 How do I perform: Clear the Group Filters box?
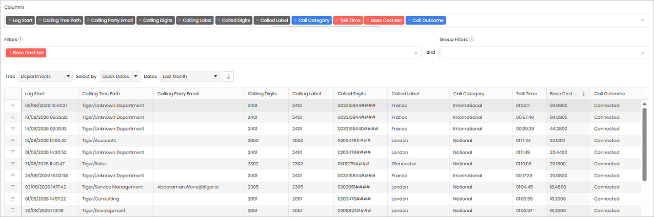tap(643, 53)
